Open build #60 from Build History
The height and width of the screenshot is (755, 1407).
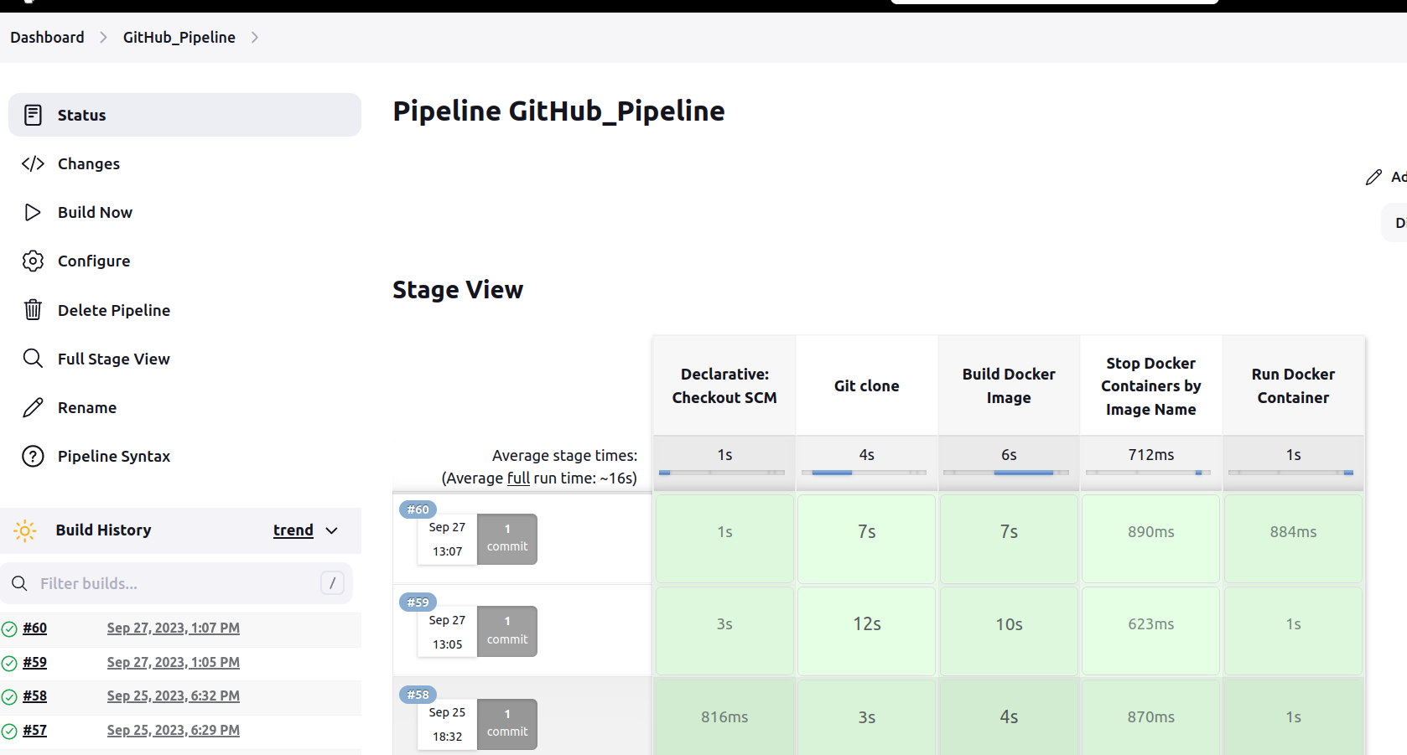click(x=34, y=628)
